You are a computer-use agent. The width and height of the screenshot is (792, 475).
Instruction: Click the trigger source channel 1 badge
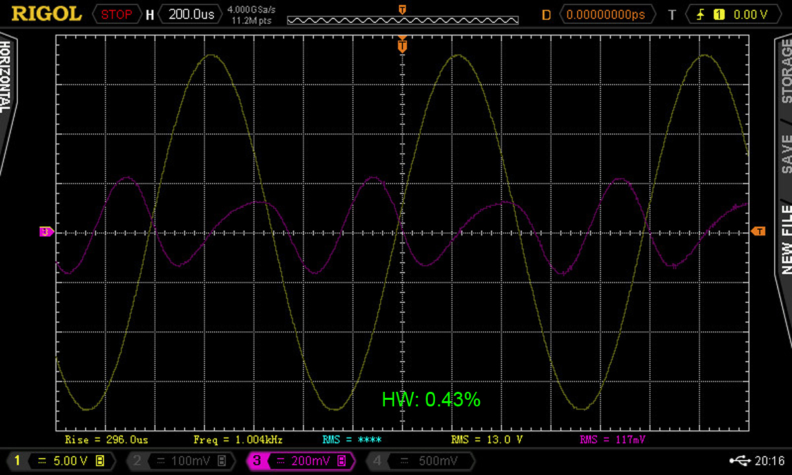(x=719, y=14)
